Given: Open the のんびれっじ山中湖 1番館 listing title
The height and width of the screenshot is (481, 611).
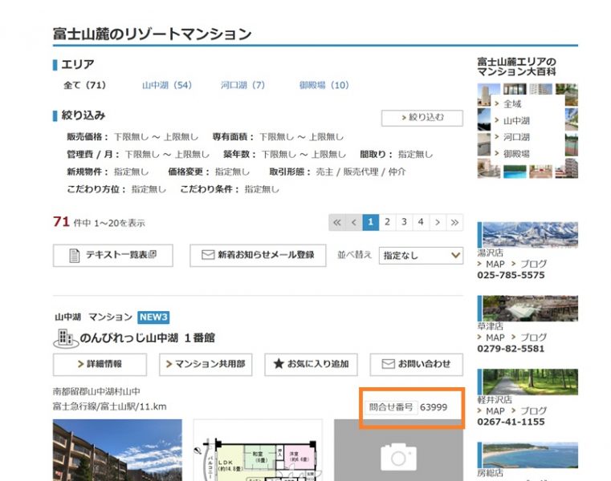Looking at the screenshot, I should tap(147, 338).
